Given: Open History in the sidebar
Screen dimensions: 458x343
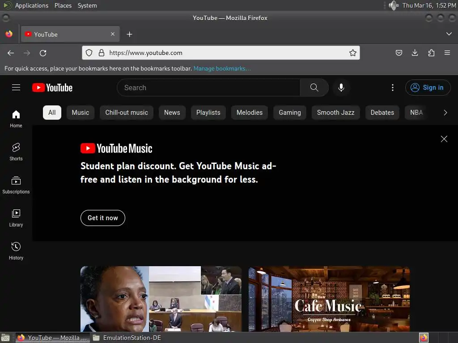Looking at the screenshot, I should tap(16, 251).
